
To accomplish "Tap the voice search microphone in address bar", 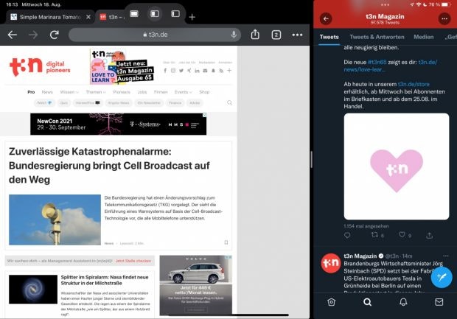I will [234, 35].
